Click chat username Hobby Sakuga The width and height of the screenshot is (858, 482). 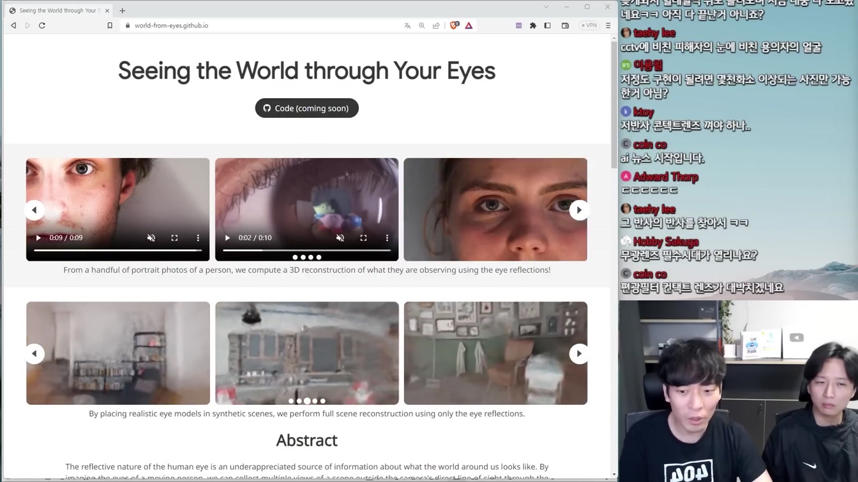click(x=666, y=242)
